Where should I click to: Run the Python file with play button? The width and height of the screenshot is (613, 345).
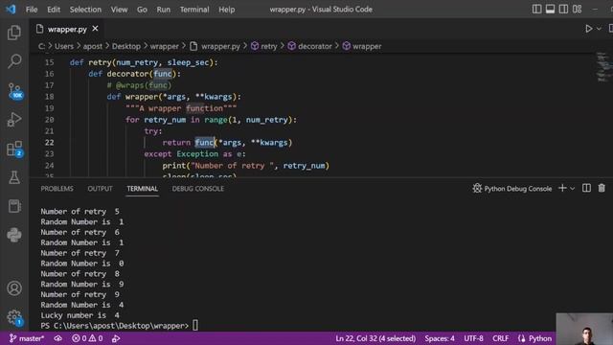coord(588,29)
